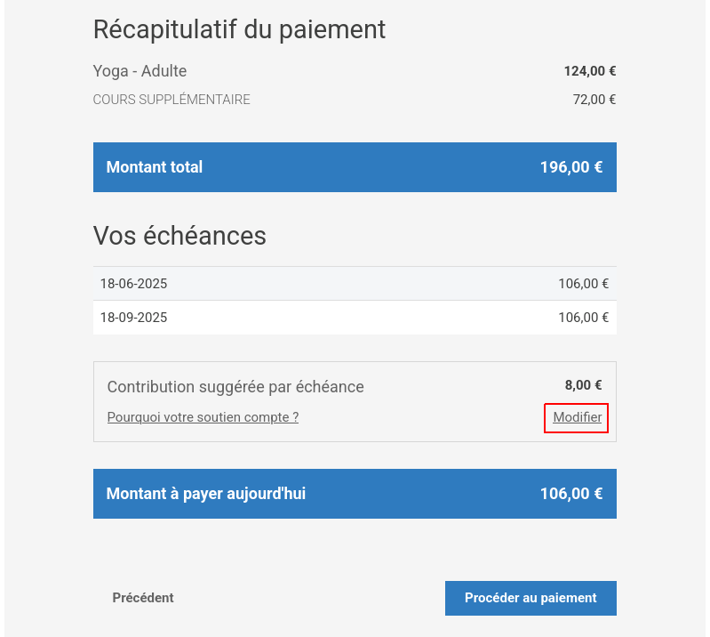Click the 106,00 € amount for 18-09-2025
The image size is (710, 637).
[584, 318]
